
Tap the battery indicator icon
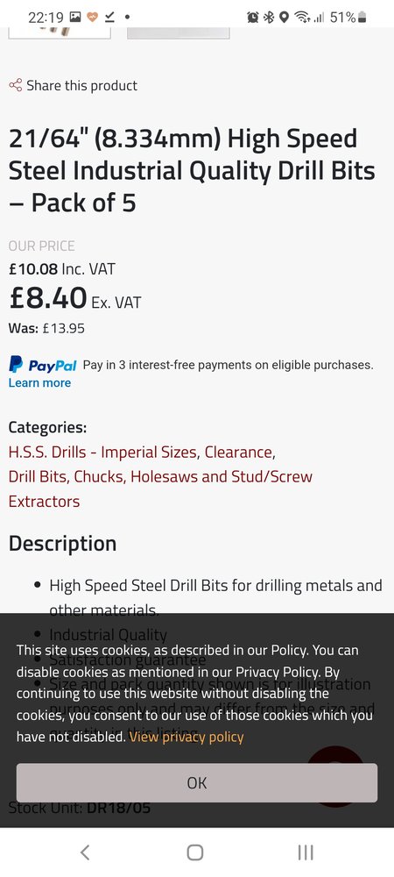click(x=362, y=18)
